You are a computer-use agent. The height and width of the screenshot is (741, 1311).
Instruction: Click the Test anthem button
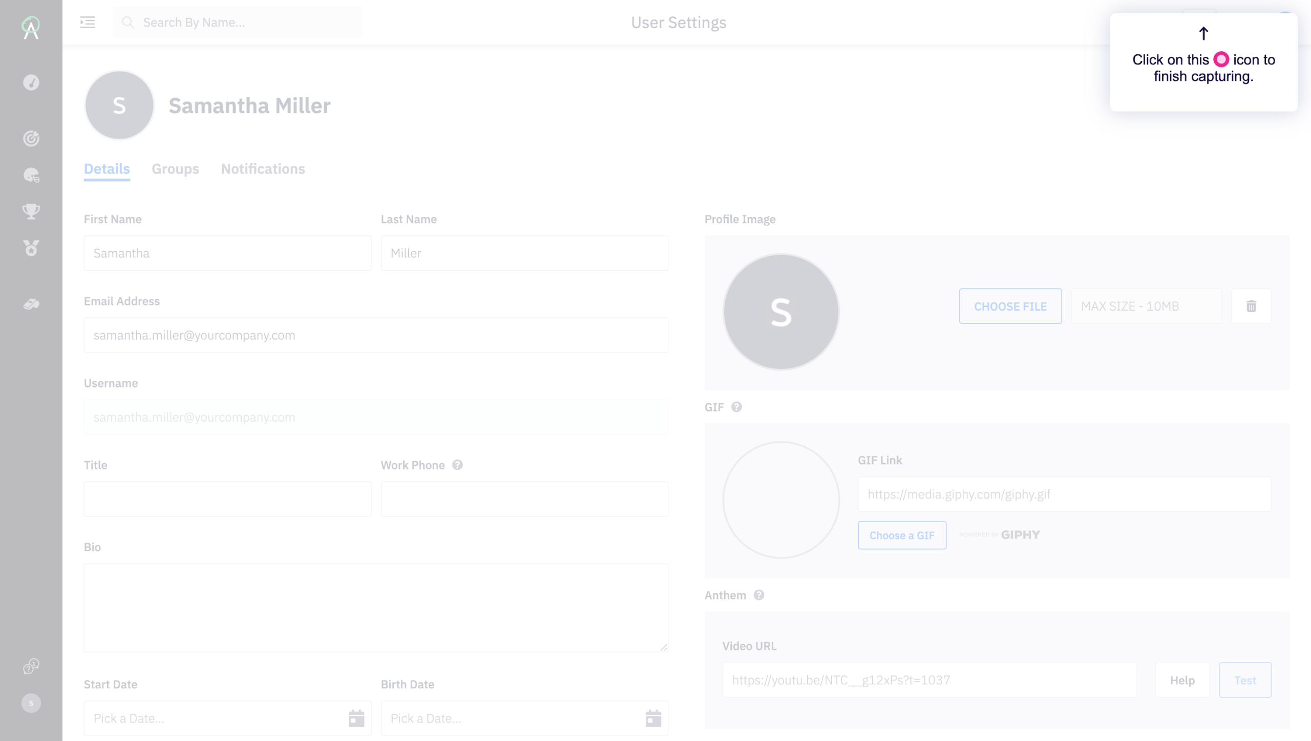click(x=1245, y=680)
